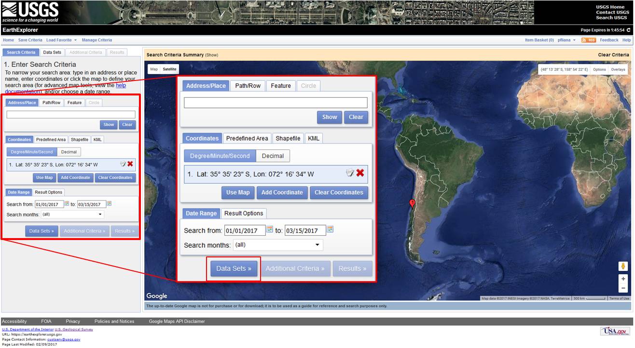635x348 pixels.
Task: Switch map view to Map mode
Action: coord(154,69)
